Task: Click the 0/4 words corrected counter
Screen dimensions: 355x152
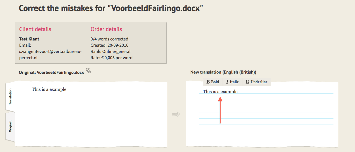Action: click(x=109, y=39)
